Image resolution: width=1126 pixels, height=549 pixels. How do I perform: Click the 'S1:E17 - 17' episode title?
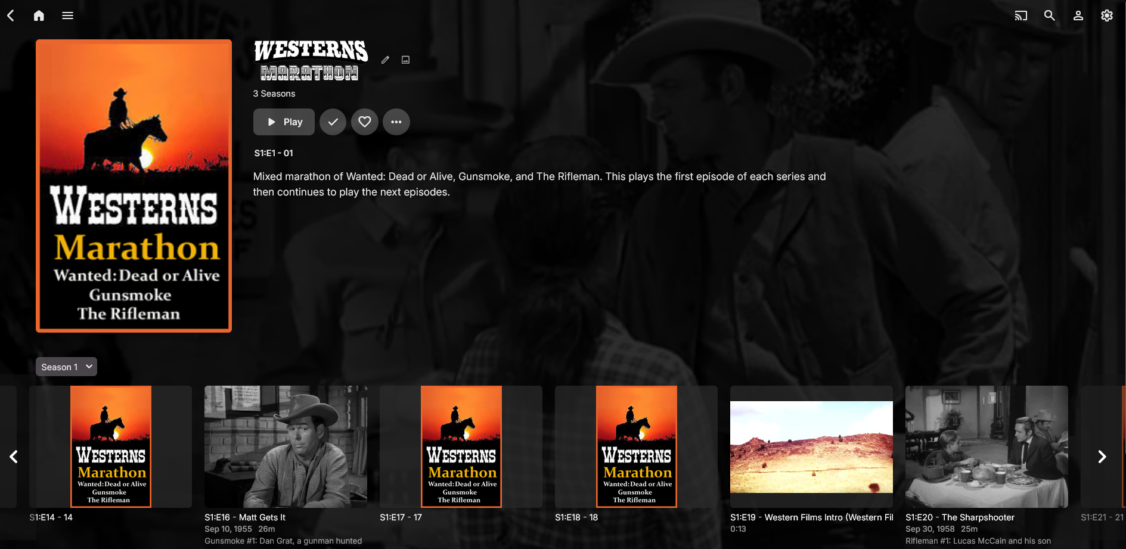pos(401,517)
